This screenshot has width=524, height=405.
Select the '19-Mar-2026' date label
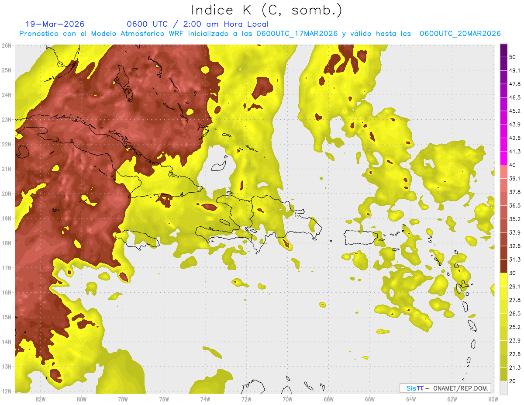(x=55, y=24)
